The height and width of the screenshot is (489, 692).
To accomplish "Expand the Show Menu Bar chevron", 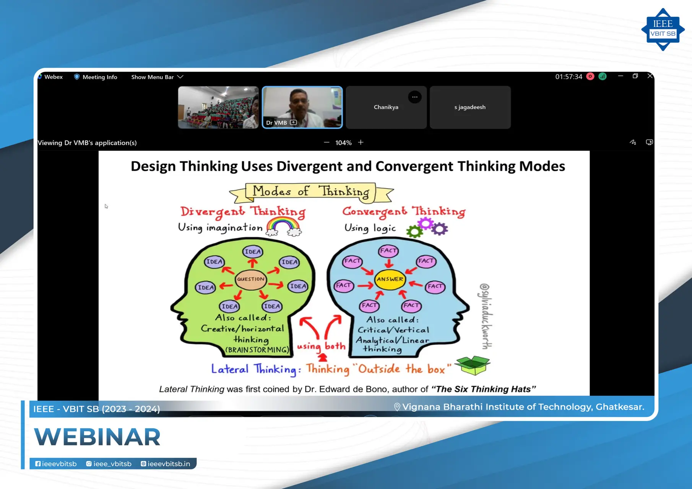I will pos(180,77).
